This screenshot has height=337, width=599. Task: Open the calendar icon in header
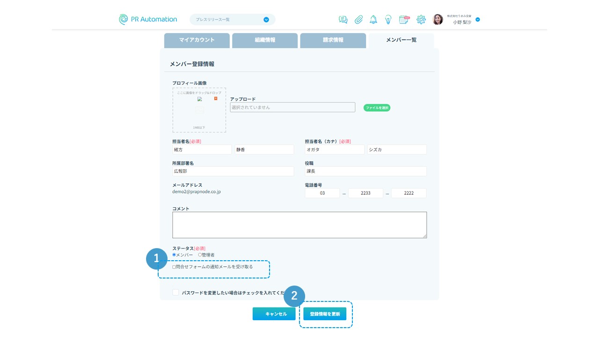404,20
